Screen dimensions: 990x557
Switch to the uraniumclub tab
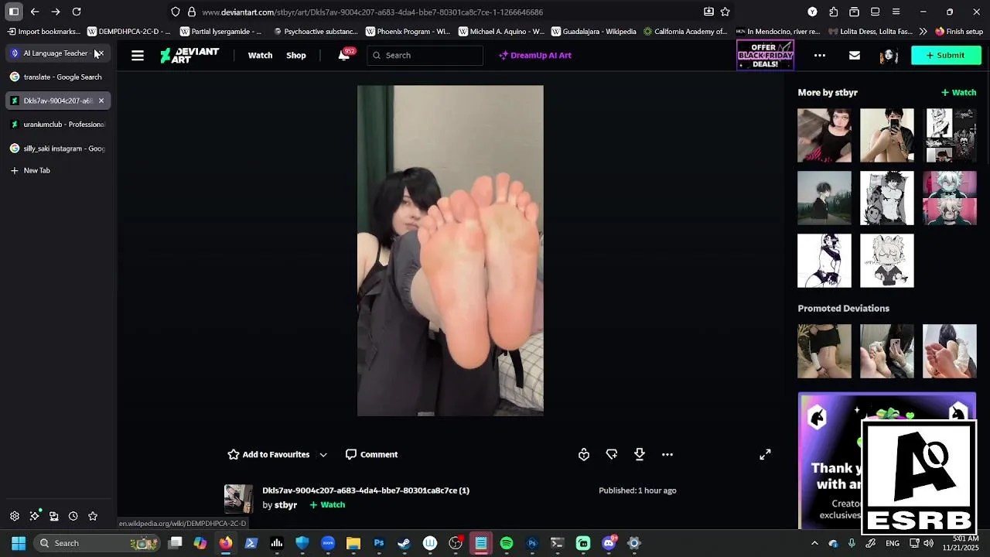58,124
